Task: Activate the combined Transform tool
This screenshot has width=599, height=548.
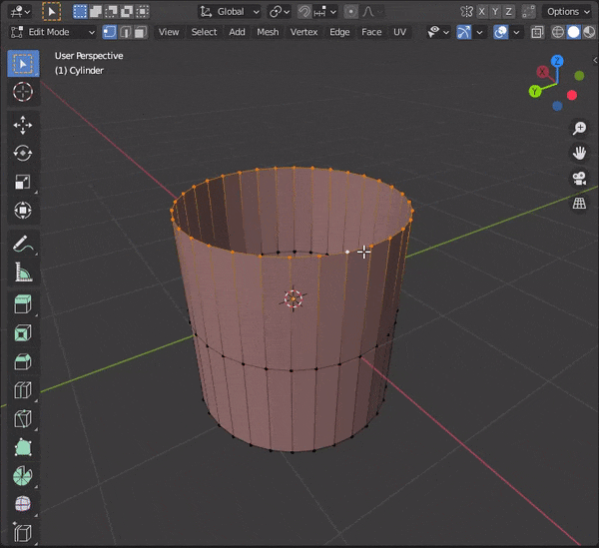Action: [23, 210]
